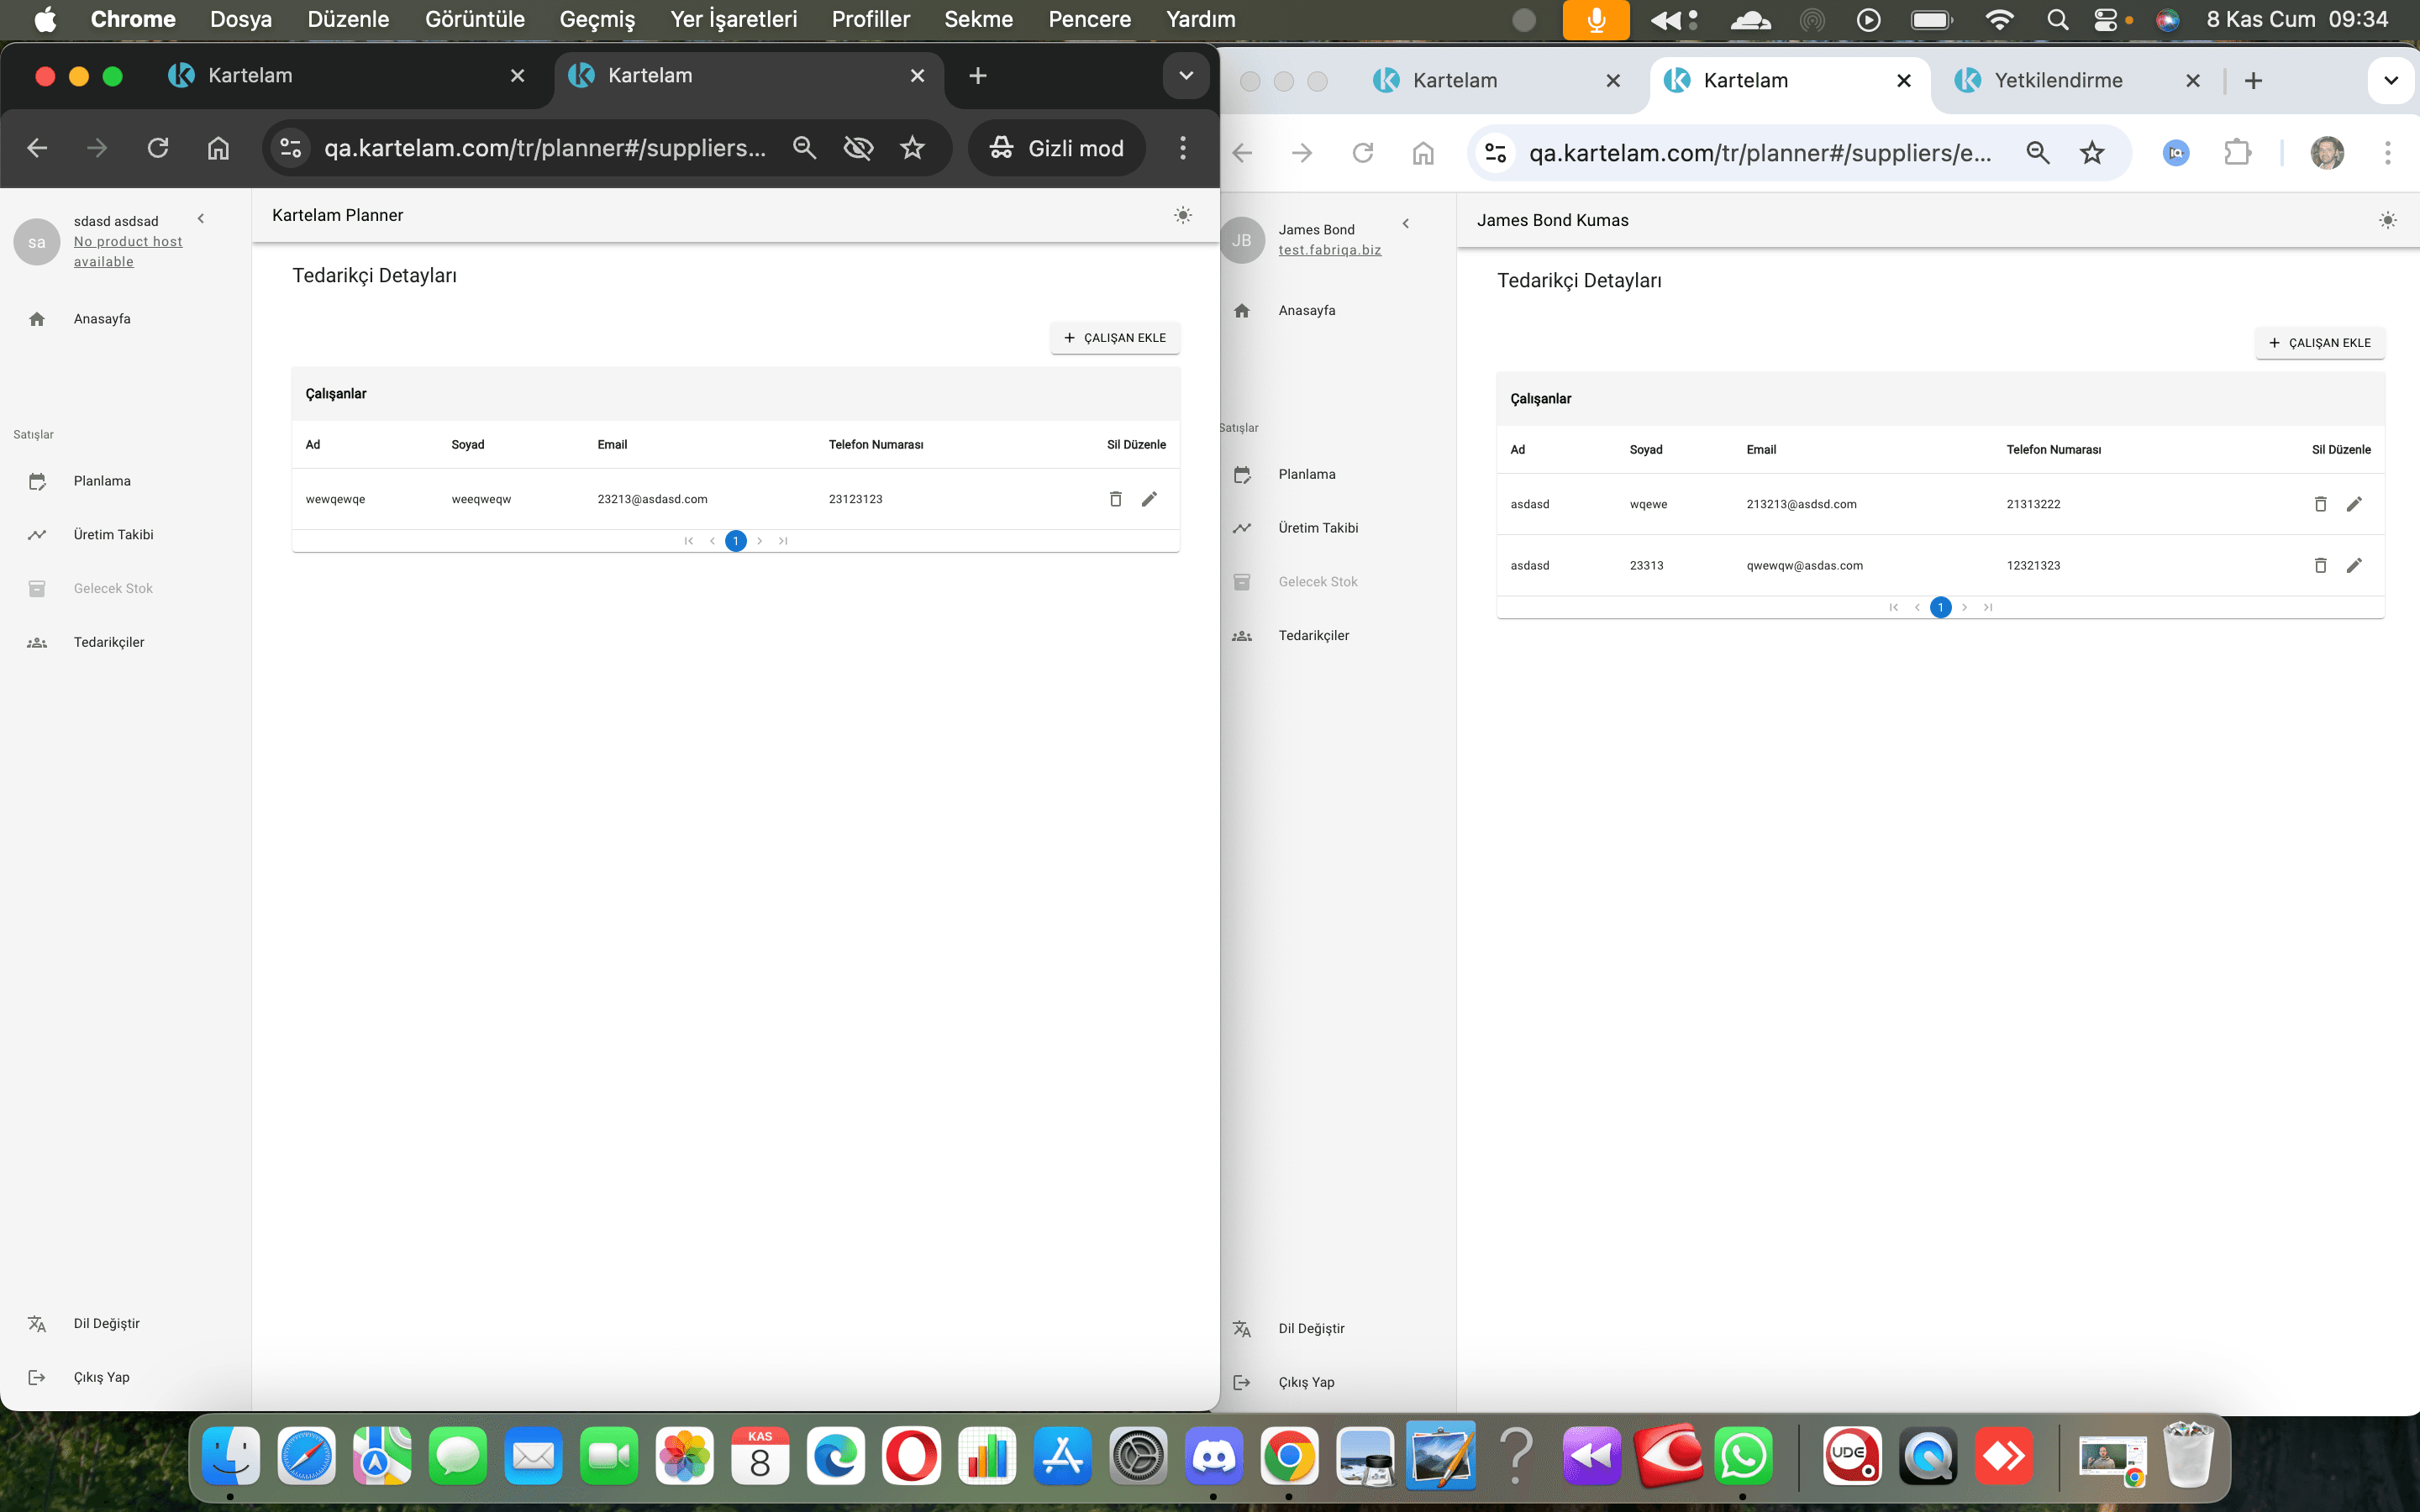Reload the page in the incognito window

point(158,148)
